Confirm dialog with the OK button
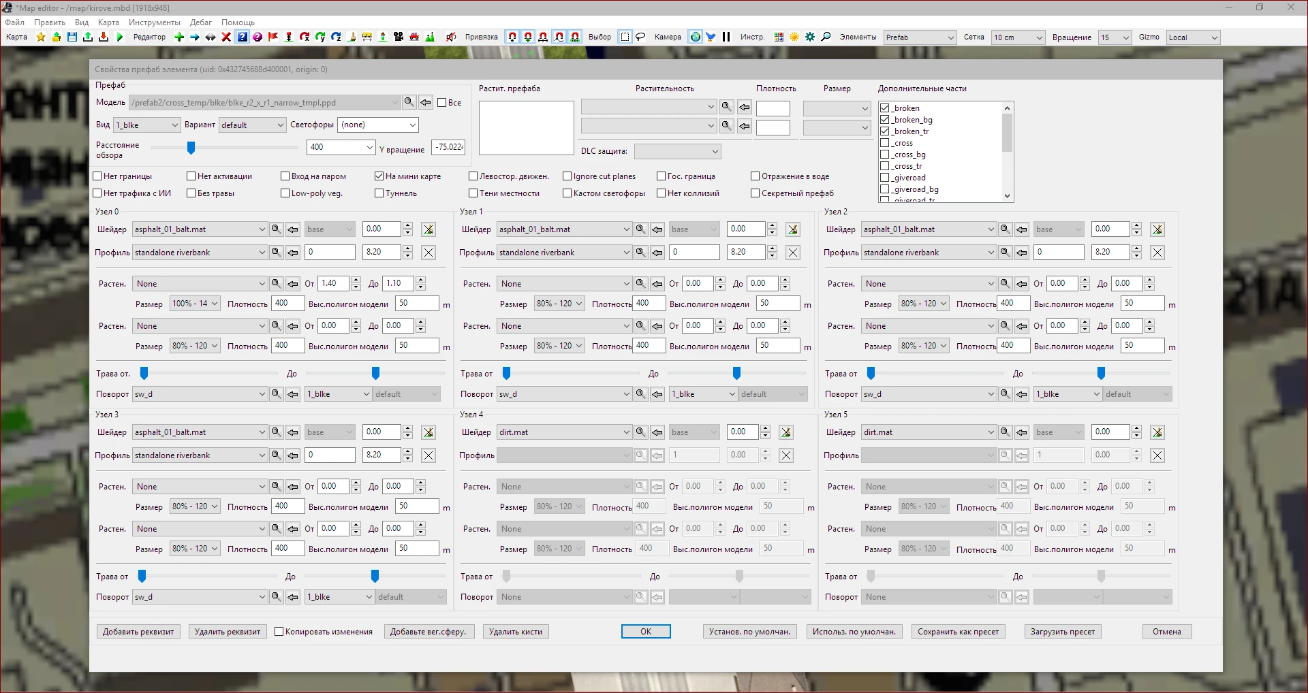Image resolution: width=1308 pixels, height=693 pixels. pos(646,632)
